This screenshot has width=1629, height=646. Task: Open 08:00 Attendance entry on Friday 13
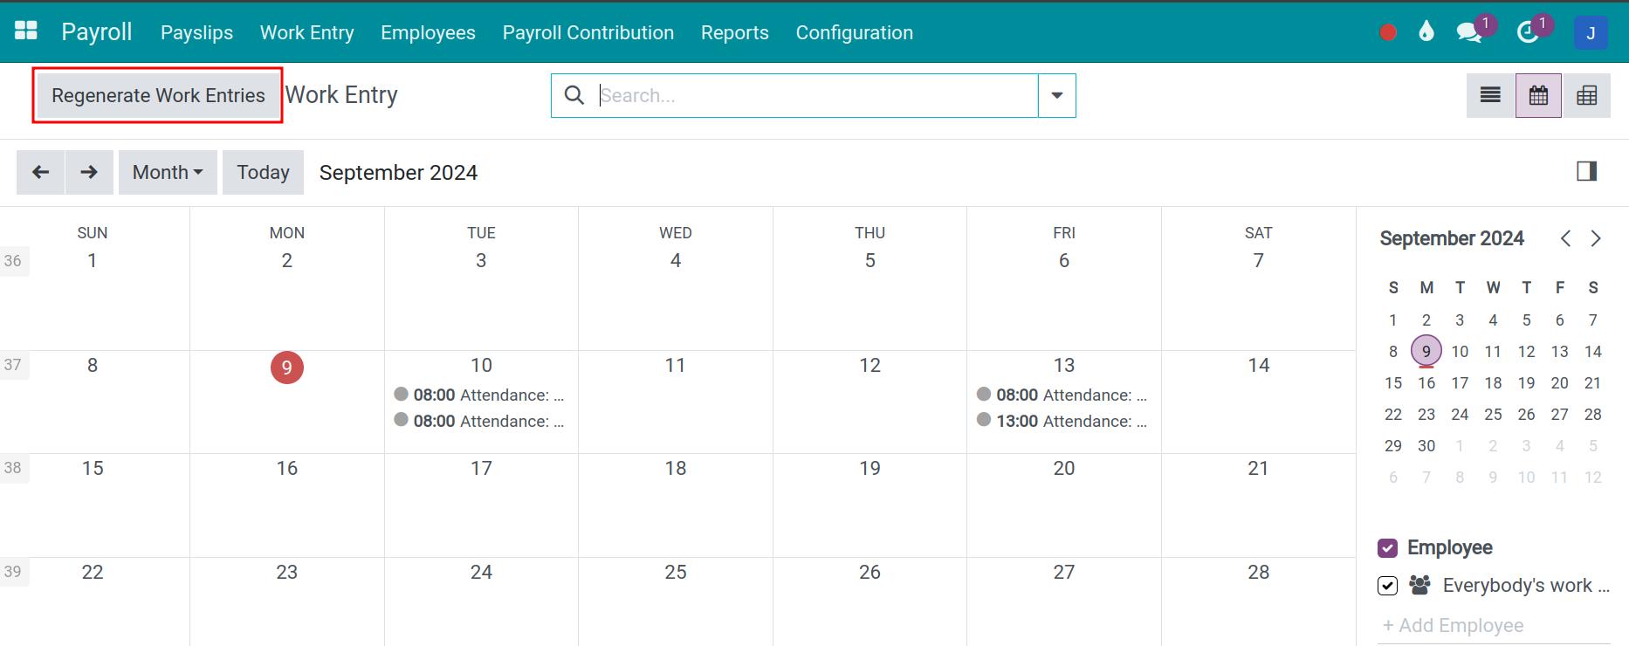(x=1062, y=395)
